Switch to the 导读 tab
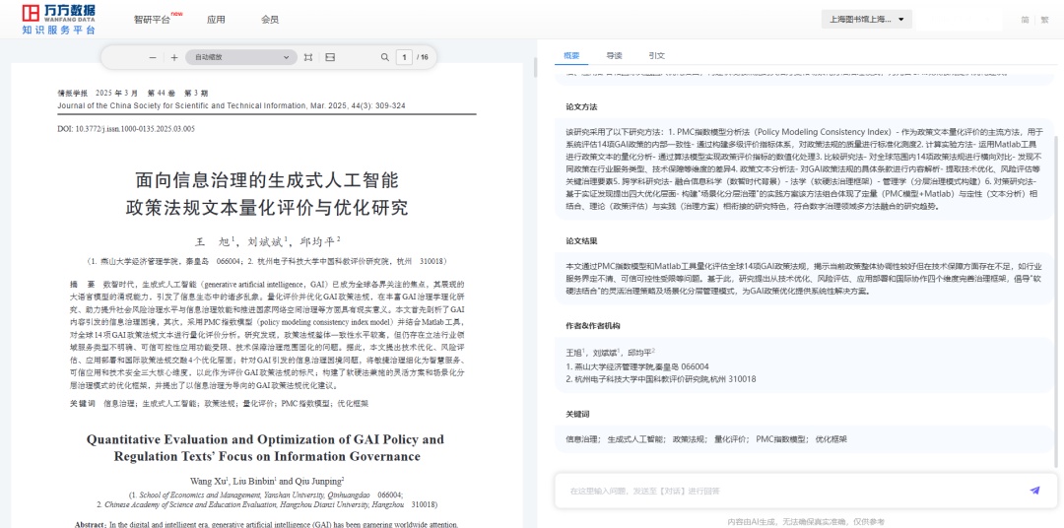 614,56
